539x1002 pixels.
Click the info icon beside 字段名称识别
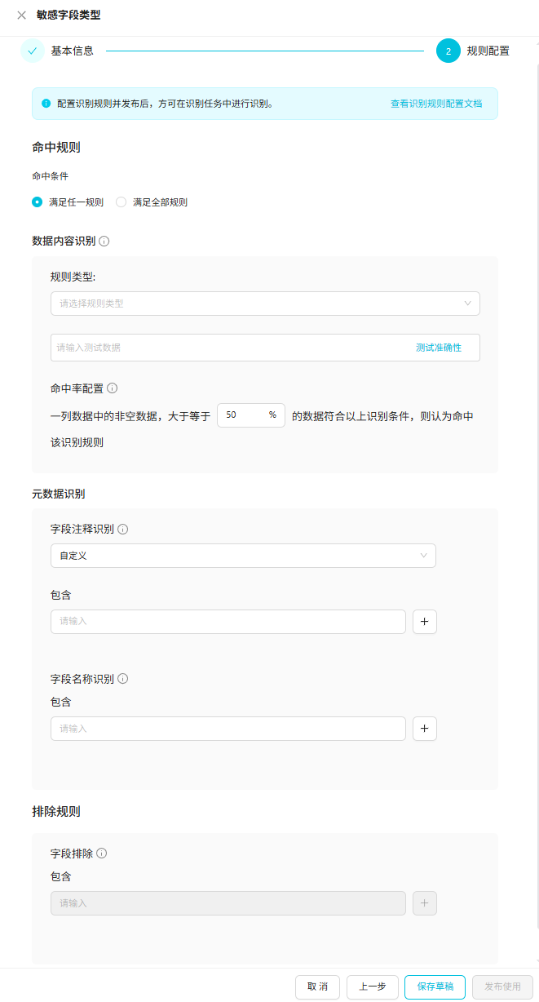click(x=122, y=679)
